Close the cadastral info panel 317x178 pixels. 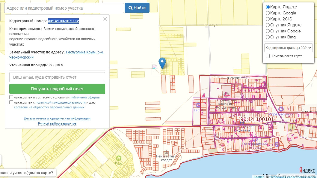(x=105, y=19)
